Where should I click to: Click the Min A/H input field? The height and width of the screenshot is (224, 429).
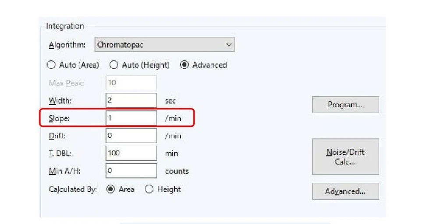131,171
